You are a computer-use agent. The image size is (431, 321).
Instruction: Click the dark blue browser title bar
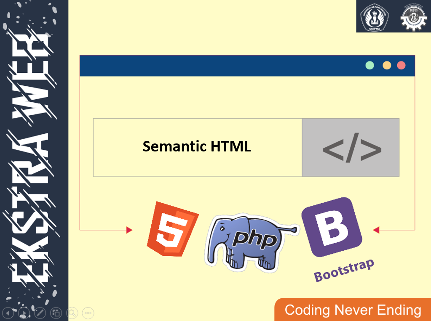[247, 66]
